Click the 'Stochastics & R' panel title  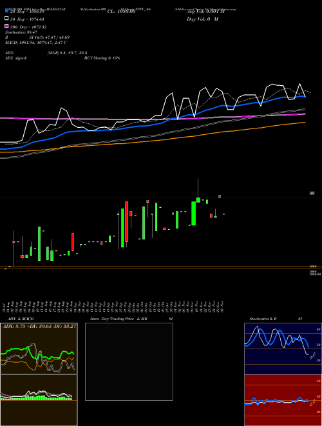click(263, 319)
